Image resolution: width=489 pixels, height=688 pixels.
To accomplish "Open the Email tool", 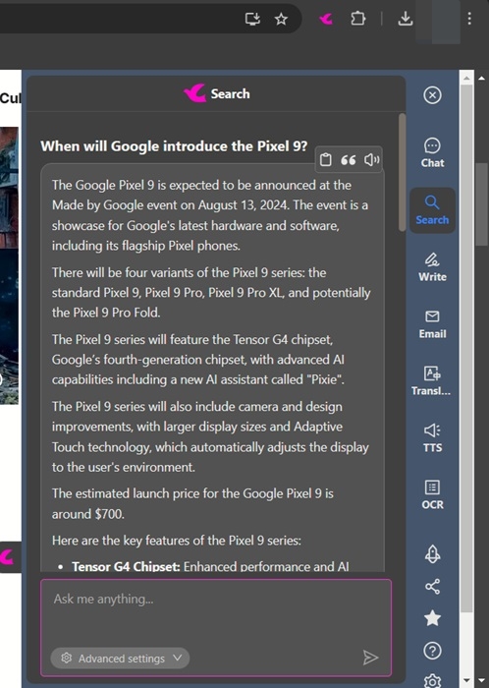I will point(432,324).
